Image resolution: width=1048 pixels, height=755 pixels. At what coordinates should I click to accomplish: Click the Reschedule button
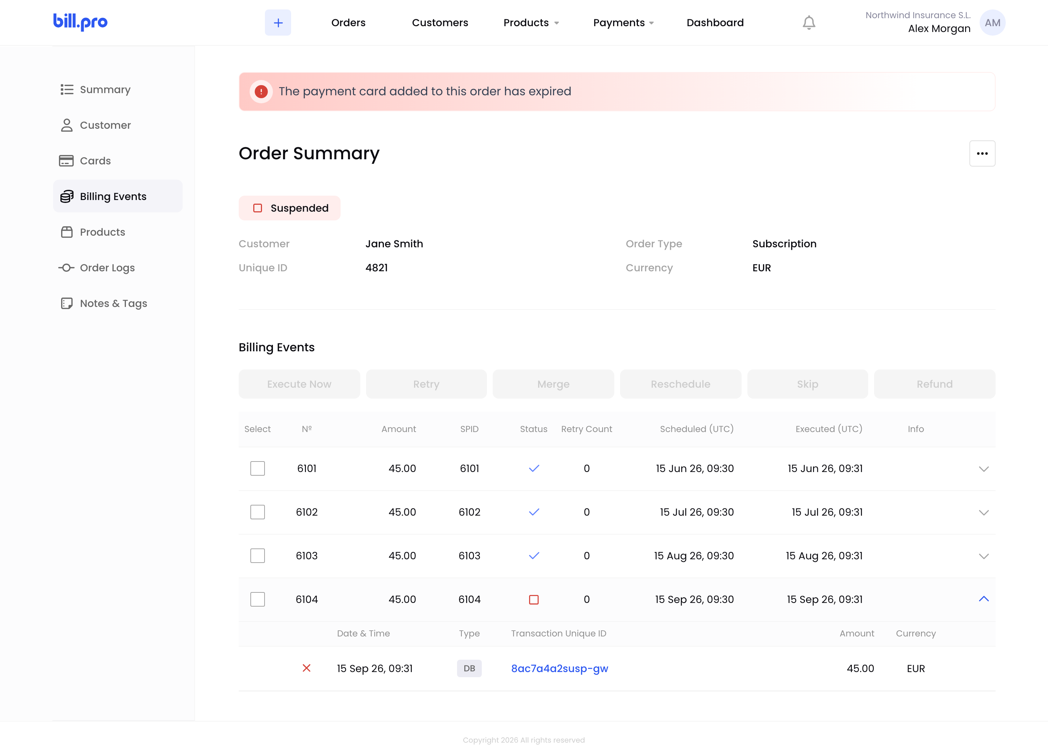(680, 384)
